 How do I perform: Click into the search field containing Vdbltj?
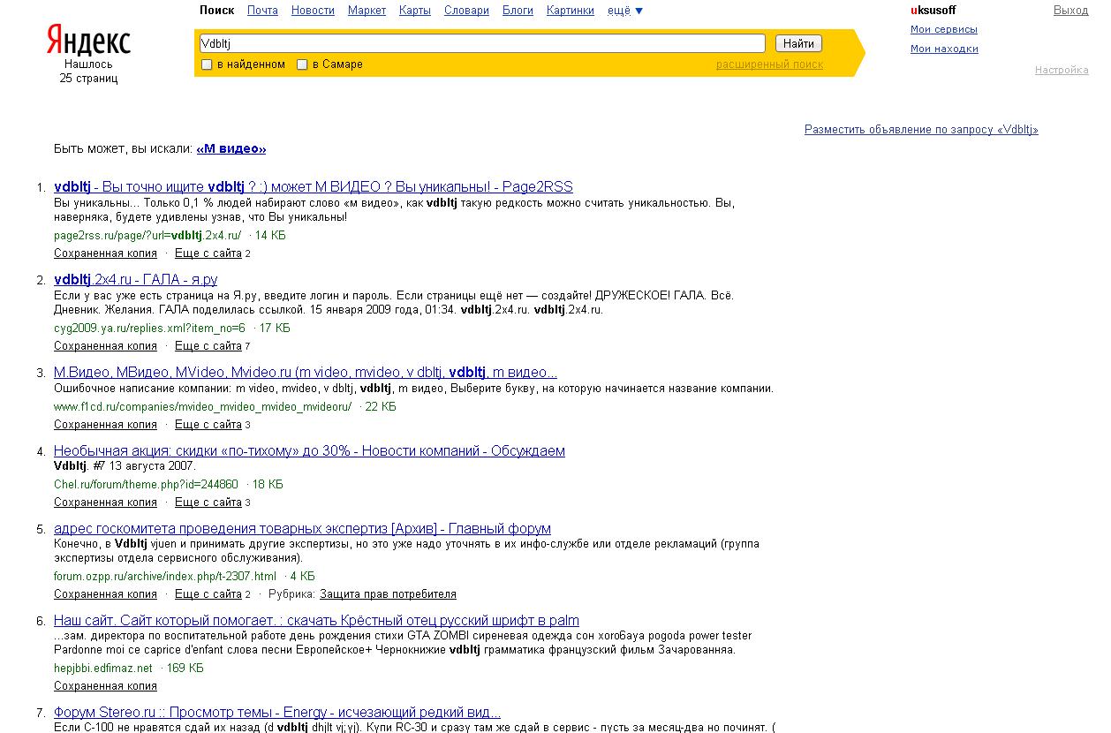481,42
